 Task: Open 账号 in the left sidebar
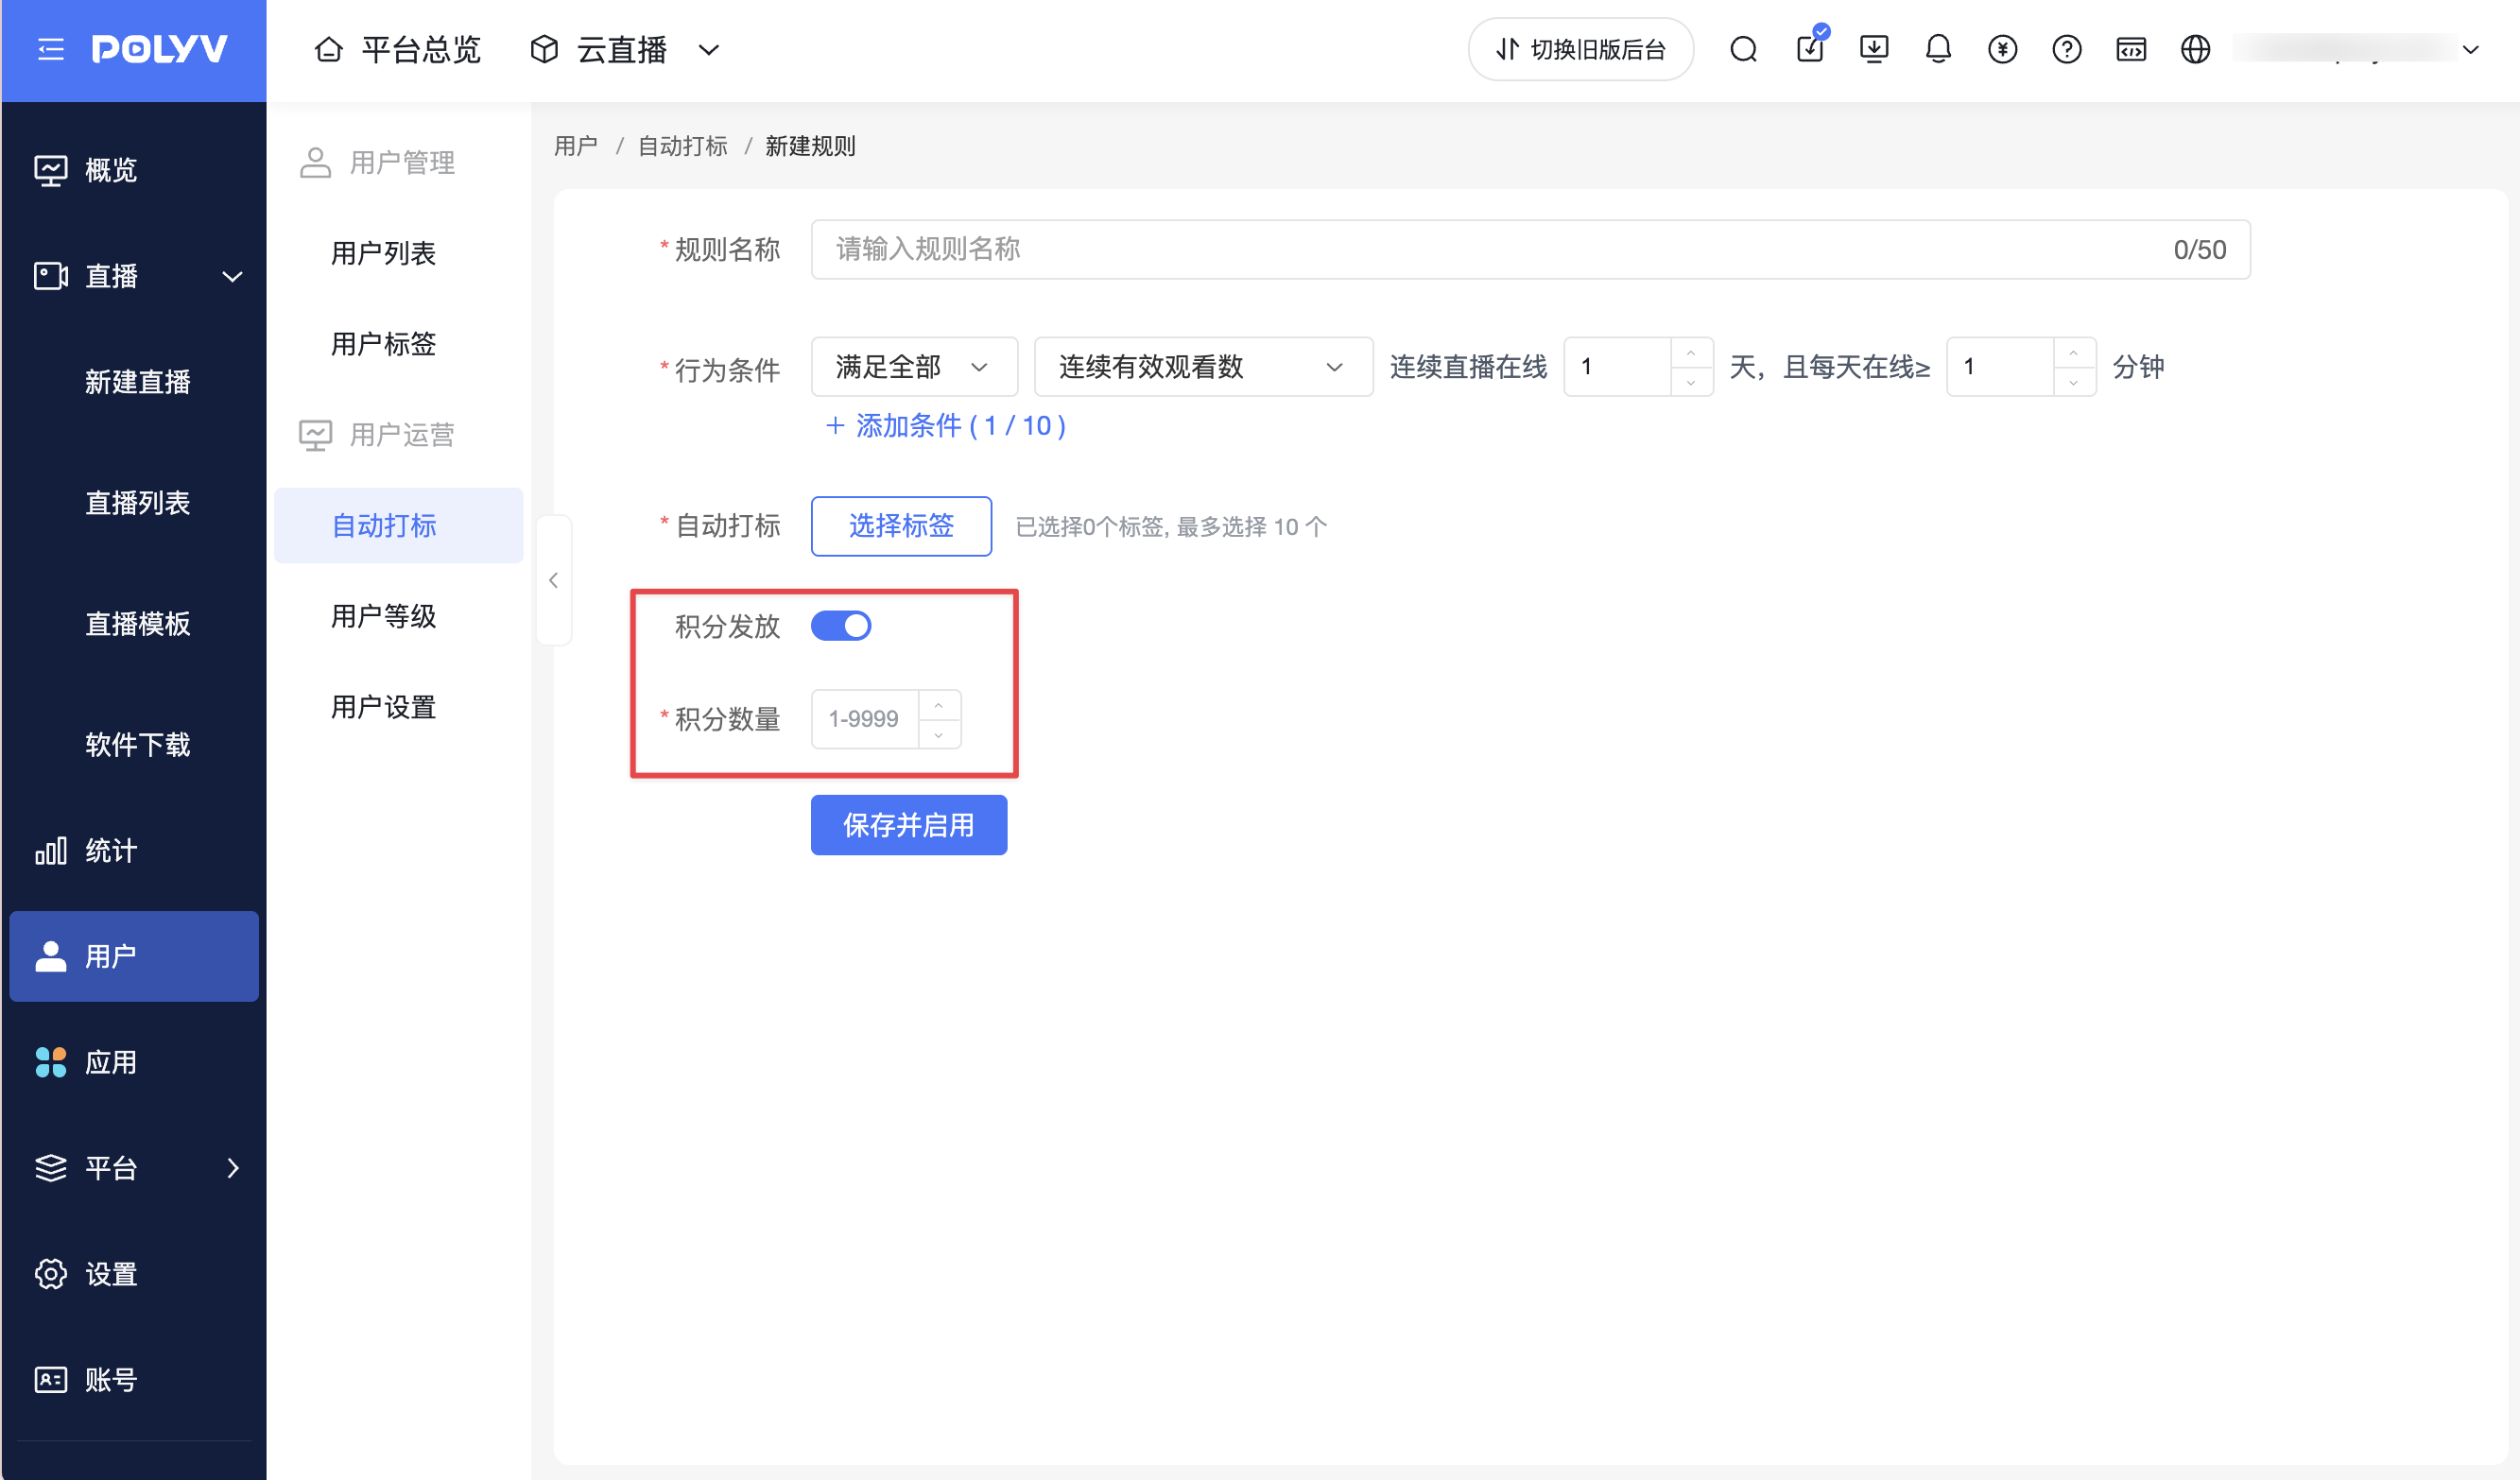click(x=134, y=1380)
